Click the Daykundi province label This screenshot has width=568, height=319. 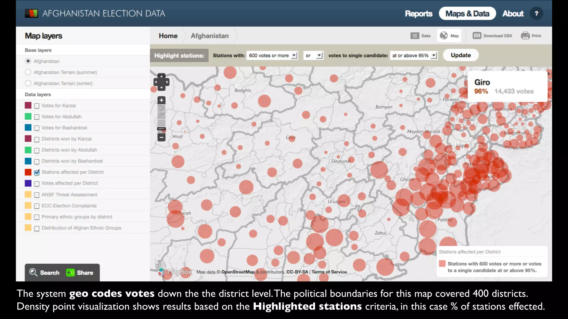341,161
